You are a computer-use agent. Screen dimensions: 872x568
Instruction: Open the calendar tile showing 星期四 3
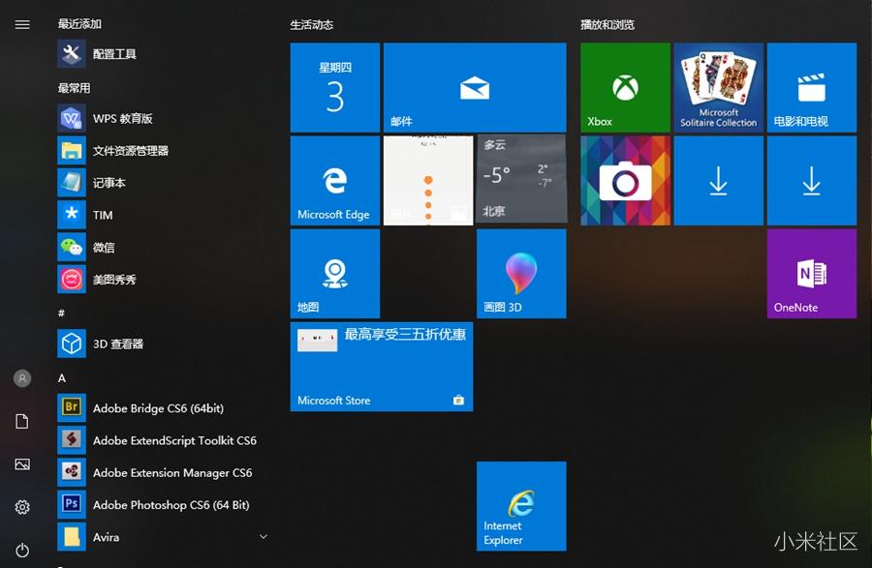(335, 87)
